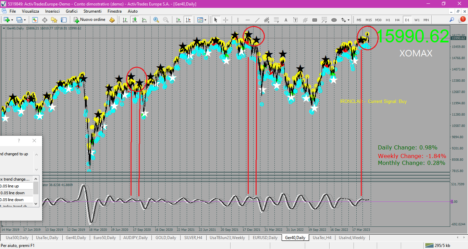This screenshot has width=468, height=249.
Task: Open the profiles toolbar icon
Action: (x=19, y=20)
